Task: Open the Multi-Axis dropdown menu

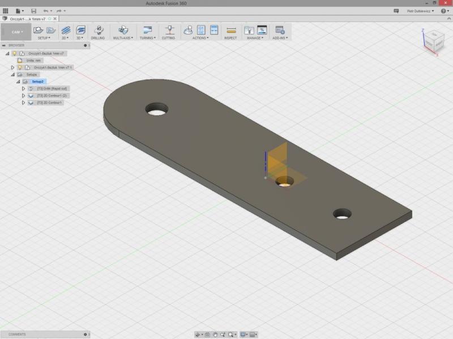Action: pos(123,38)
